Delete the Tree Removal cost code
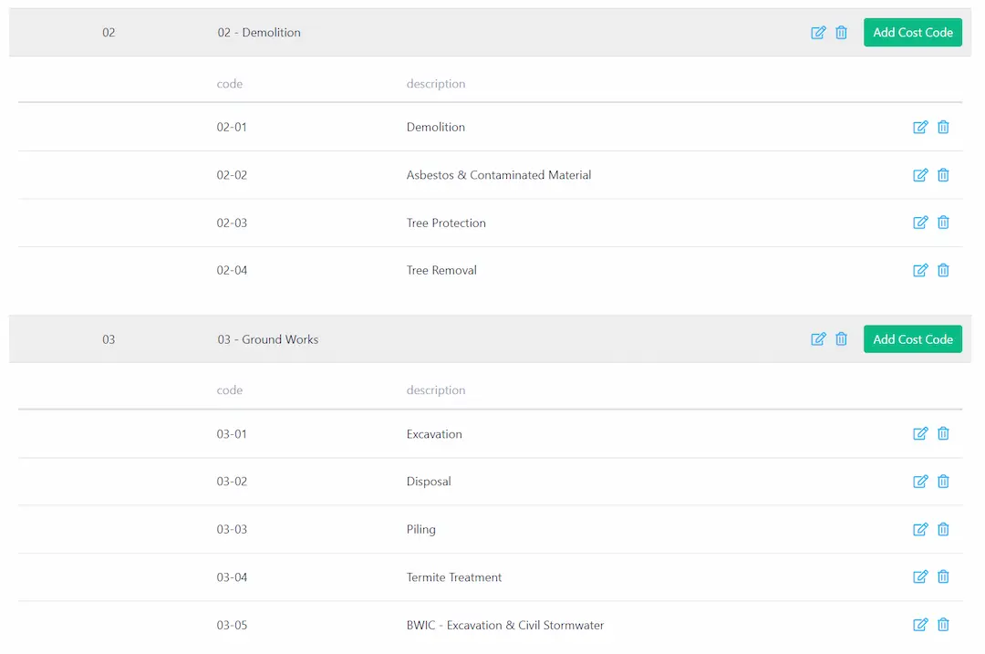Viewport: 985px width, 654px height. click(x=943, y=270)
